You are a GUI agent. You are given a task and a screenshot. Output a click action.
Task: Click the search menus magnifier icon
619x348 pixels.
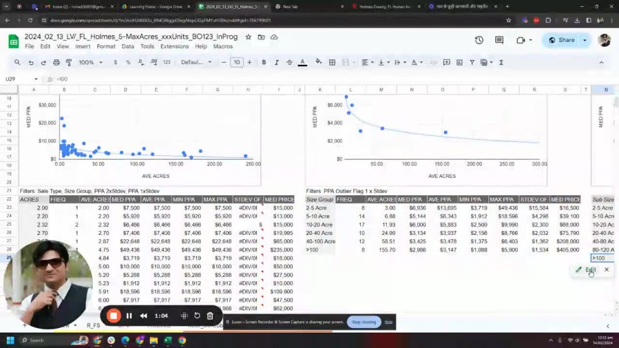17,62
